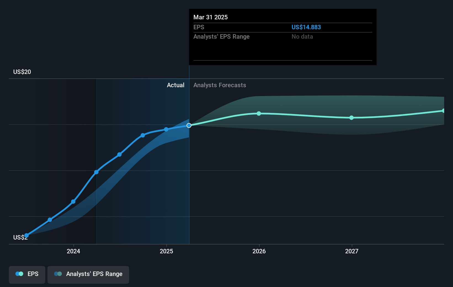This screenshot has width=453, height=287.
Task: Click the 2024 x-axis label
Action: click(73, 251)
